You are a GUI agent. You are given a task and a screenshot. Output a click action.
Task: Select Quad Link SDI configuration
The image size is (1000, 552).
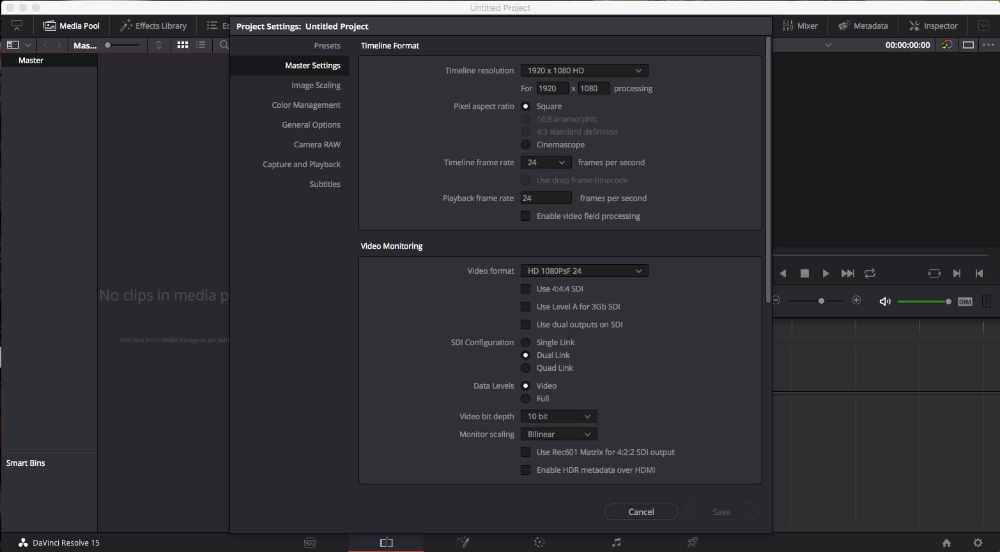point(525,368)
